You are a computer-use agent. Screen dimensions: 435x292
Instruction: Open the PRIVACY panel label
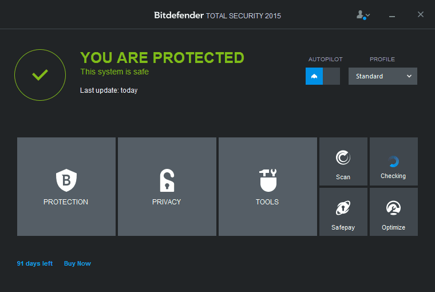tap(167, 202)
